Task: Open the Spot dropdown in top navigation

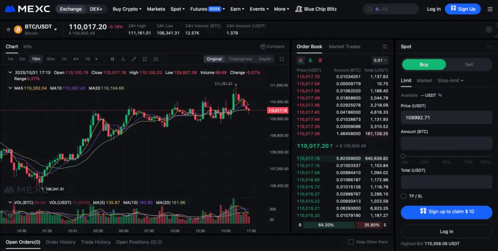Action: click(x=177, y=9)
